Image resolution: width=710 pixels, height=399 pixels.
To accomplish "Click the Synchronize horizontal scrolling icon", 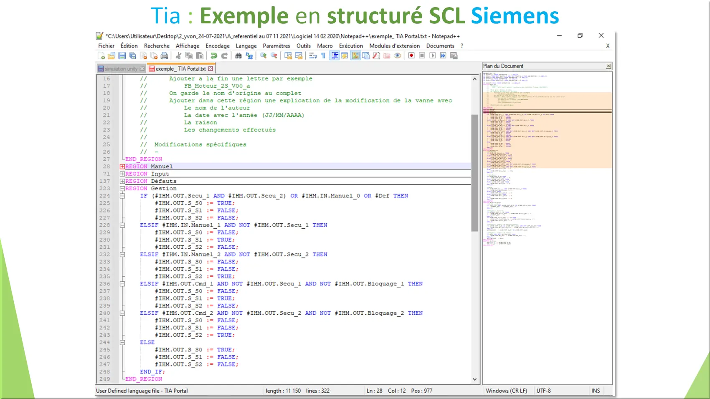I will tap(299, 56).
